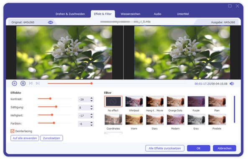Decrease the Kontrast value stepper
The image size is (251, 159).
(91, 101)
